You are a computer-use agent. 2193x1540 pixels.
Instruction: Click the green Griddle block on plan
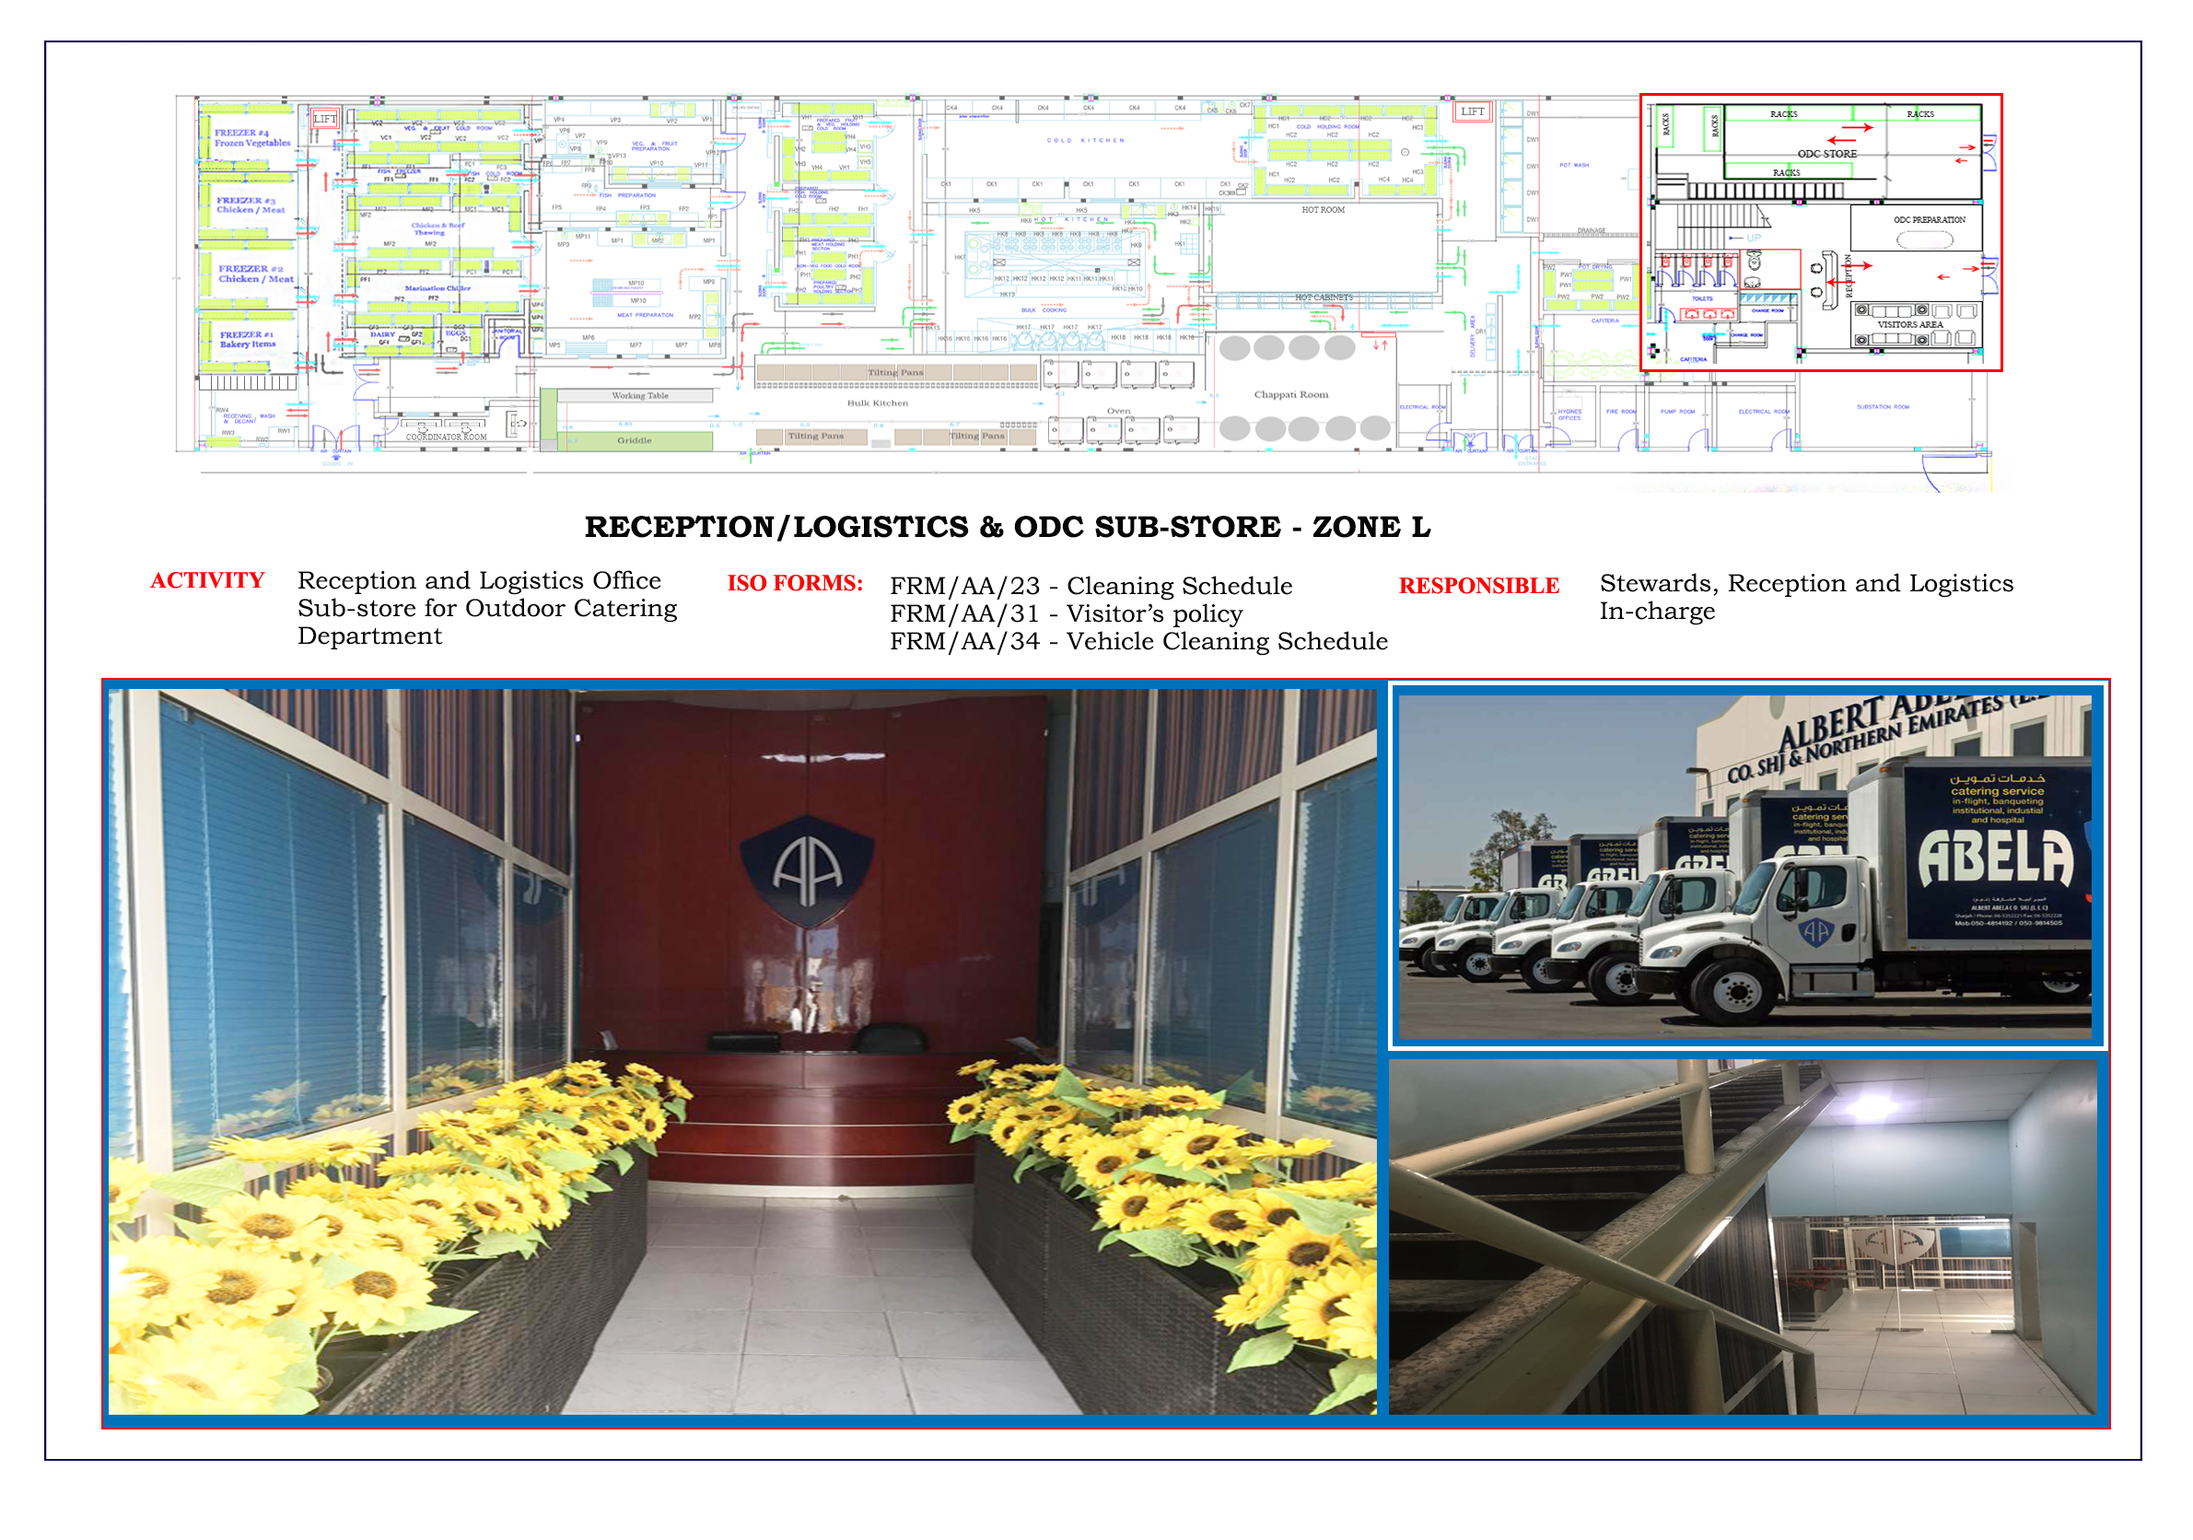point(635,440)
